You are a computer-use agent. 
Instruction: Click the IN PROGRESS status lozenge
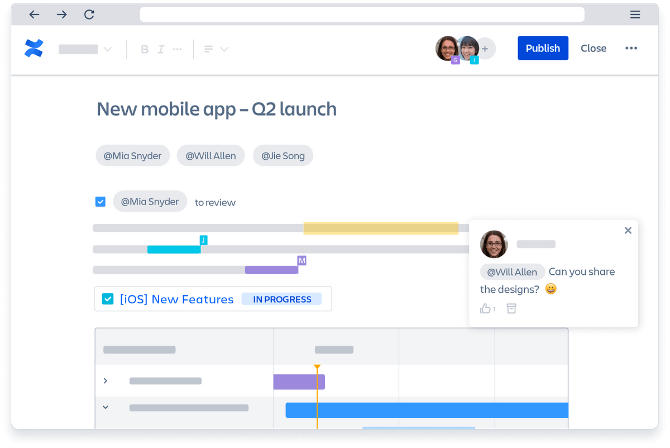282,299
